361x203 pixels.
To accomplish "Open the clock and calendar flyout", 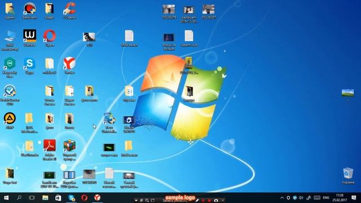I will (x=340, y=198).
